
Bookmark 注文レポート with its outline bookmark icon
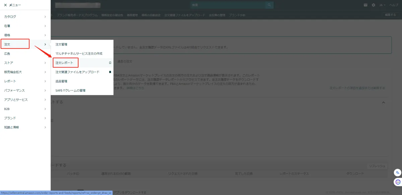[x=110, y=63]
